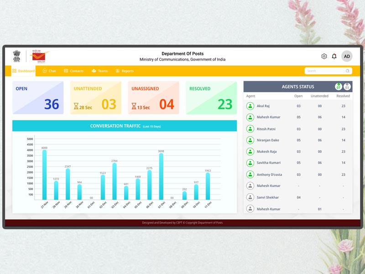Click the 27-Nov bar in traffic chart
Viewport: 365px width, 274px height.
click(44, 174)
